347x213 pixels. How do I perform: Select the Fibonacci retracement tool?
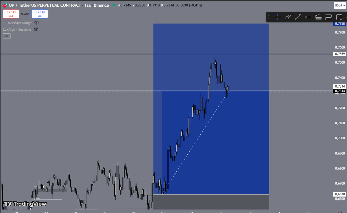(x=318, y=17)
